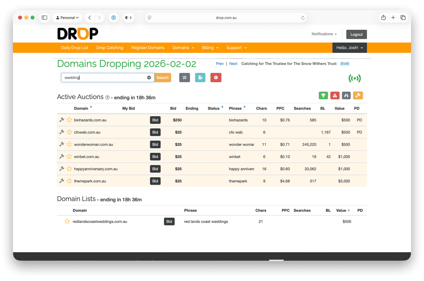424x281 pixels.
Task: Open the Hello, Josh! account dropdown
Action: click(349, 48)
